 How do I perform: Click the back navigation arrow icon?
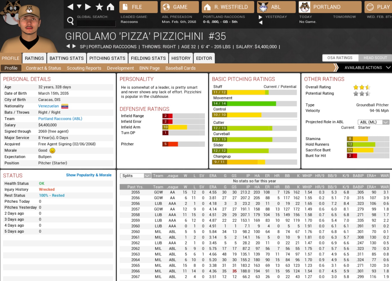point(70,7)
